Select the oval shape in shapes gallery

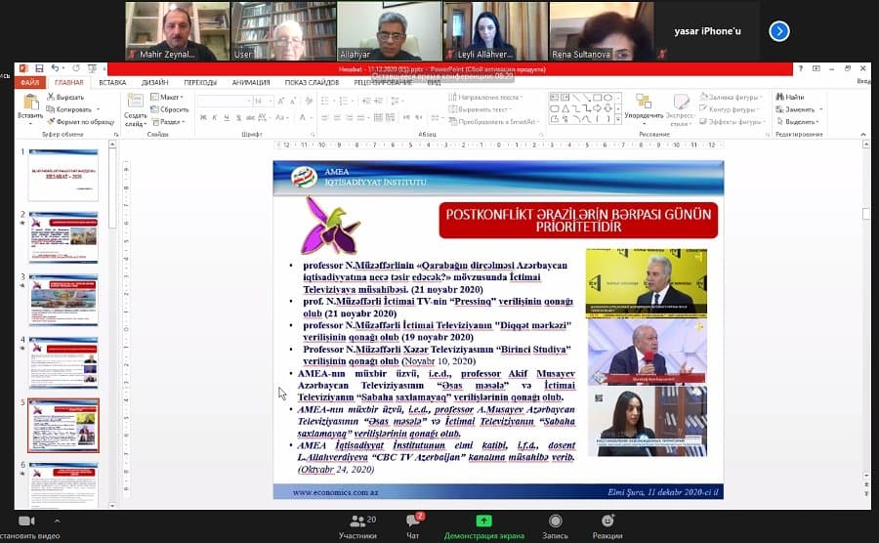tap(607, 98)
